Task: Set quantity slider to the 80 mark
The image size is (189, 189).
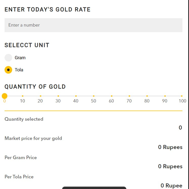Action: point(147,96)
